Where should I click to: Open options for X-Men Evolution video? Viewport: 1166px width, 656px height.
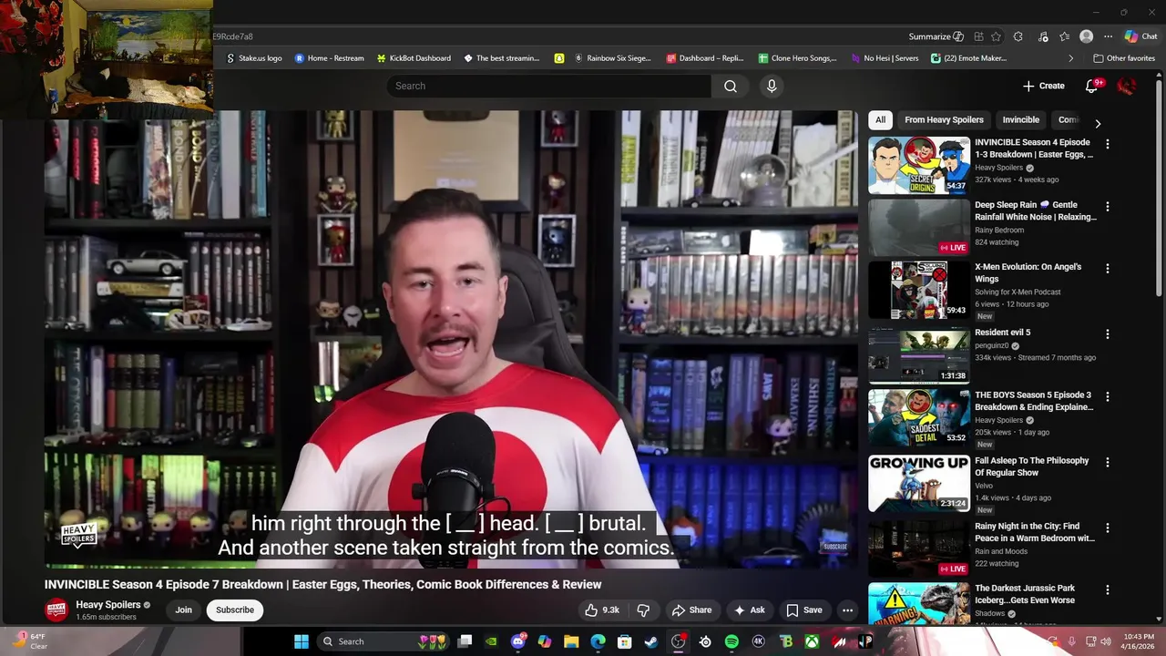[x=1108, y=269]
